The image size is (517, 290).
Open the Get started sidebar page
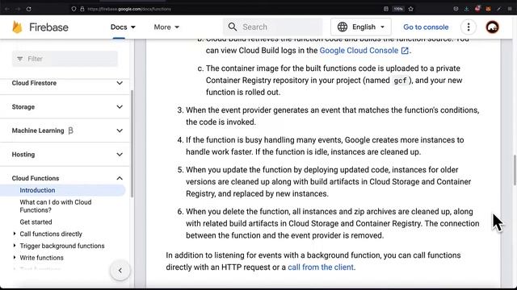36,222
